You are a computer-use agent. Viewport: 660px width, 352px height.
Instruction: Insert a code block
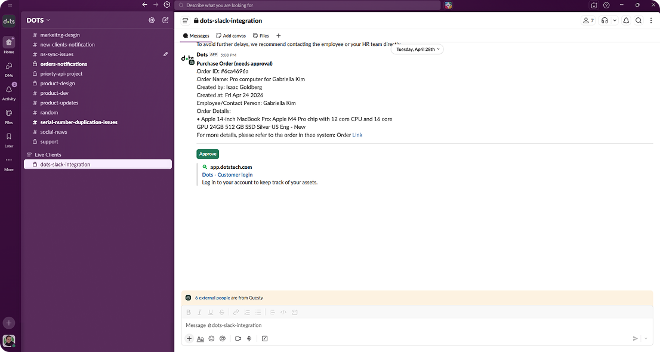(x=295, y=312)
